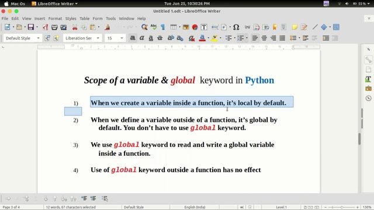Screen dimensions: 374x210
Task: Click the word count status field
Action: coord(71,207)
